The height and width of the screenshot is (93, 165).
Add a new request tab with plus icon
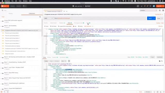[x=64, y=11]
